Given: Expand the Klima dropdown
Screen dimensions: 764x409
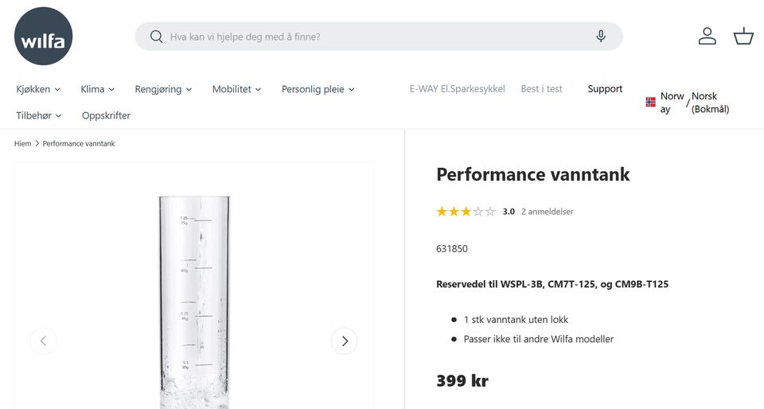Looking at the screenshot, I should pyautogui.click(x=97, y=89).
